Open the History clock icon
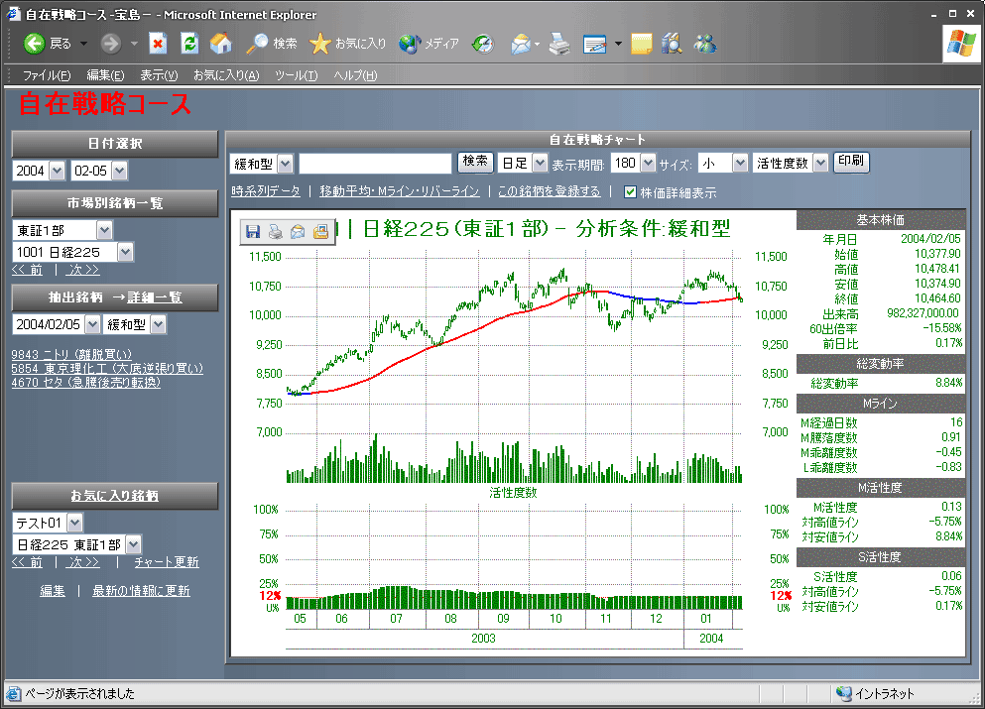The image size is (985, 709). point(483,44)
